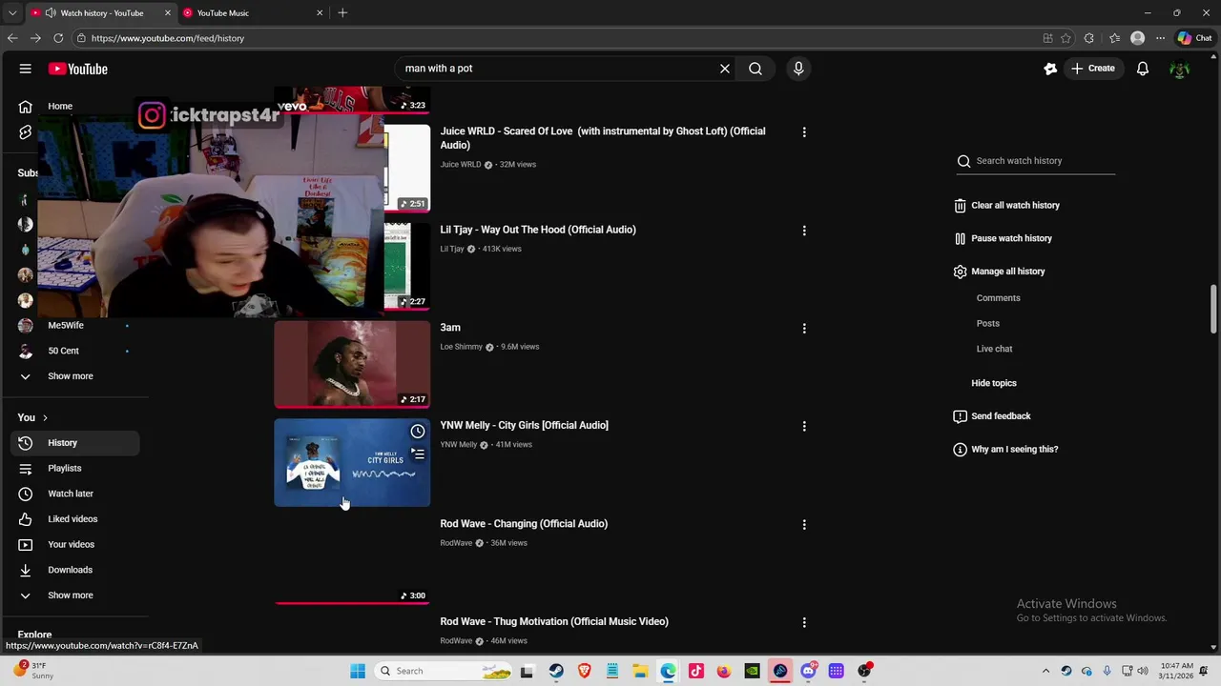Open Live chat history link
The image size is (1221, 686).
[994, 349]
